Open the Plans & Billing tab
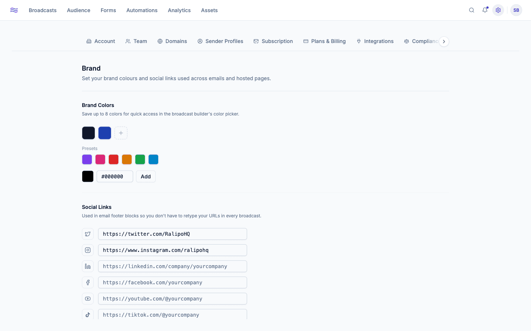 point(324,41)
